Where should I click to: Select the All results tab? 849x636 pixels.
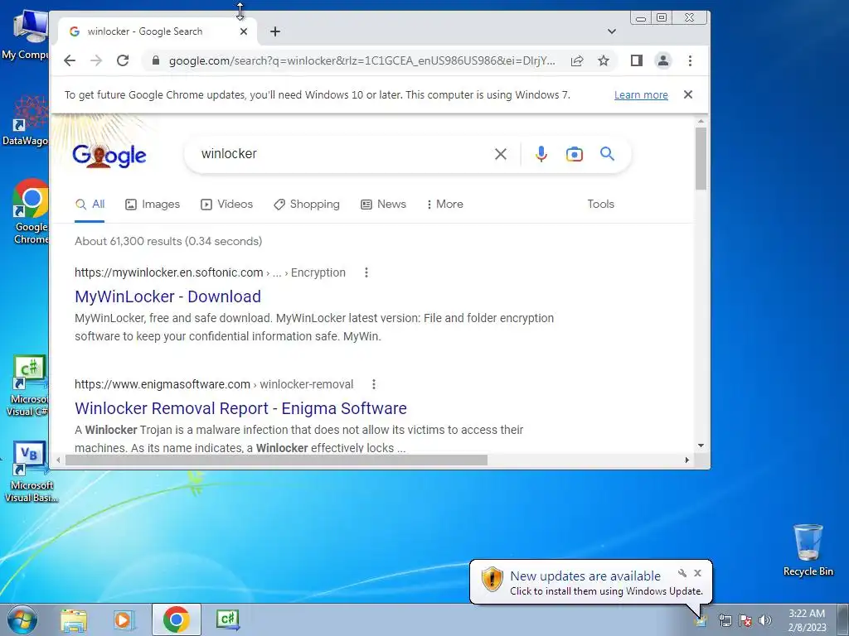(x=90, y=205)
